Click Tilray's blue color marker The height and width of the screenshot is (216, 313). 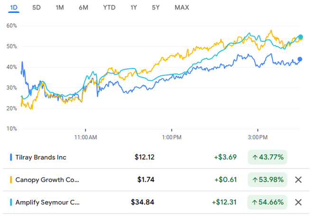click(11, 157)
